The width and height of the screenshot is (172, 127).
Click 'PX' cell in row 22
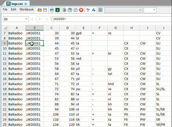tap(132, 109)
